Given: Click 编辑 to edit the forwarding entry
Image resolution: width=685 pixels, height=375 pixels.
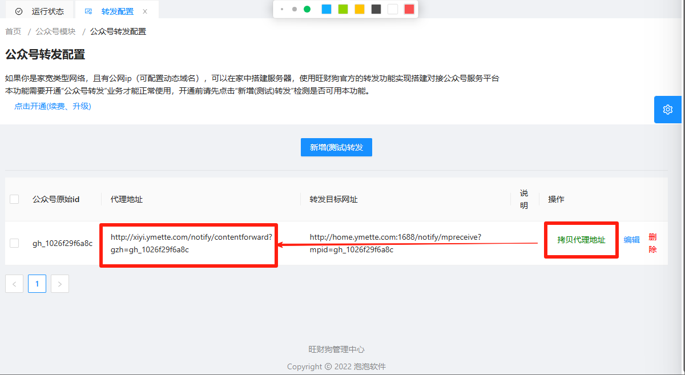Looking at the screenshot, I should [x=631, y=240].
